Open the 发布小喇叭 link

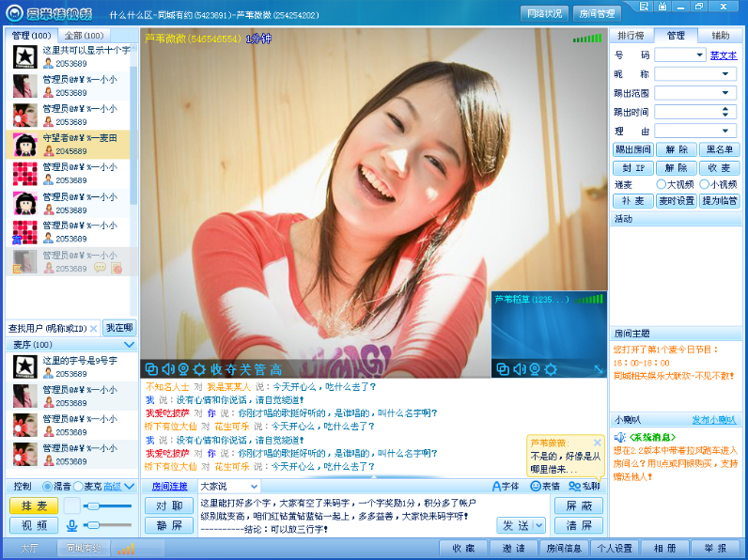714,420
